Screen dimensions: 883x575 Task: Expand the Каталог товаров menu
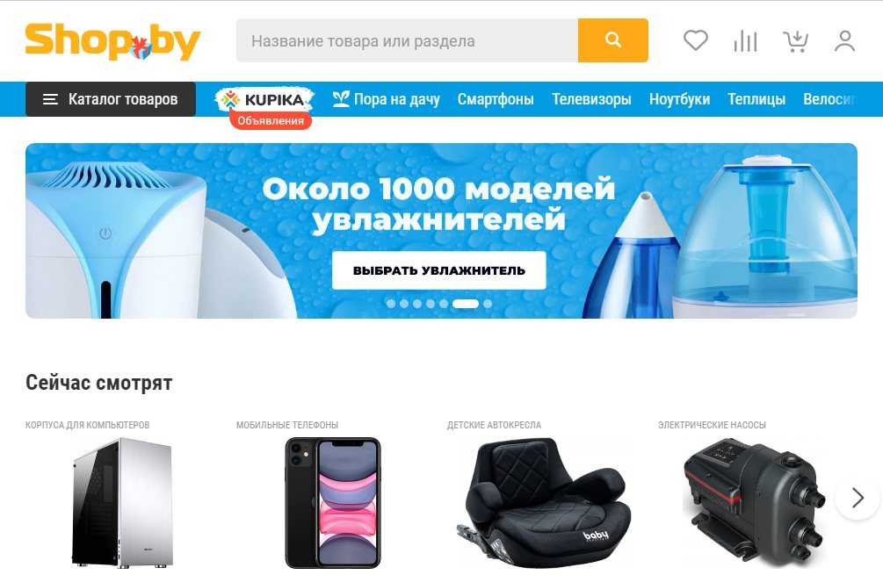[111, 99]
